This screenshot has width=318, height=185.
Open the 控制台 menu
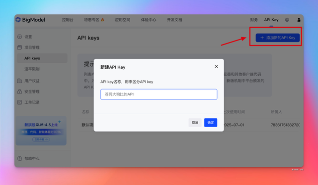(x=68, y=20)
